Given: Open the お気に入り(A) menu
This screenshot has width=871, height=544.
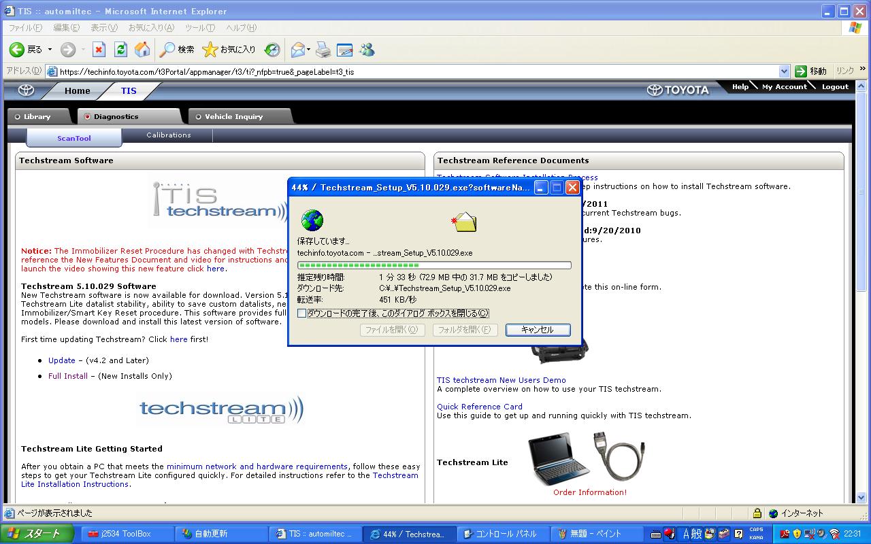Looking at the screenshot, I should click(x=151, y=28).
